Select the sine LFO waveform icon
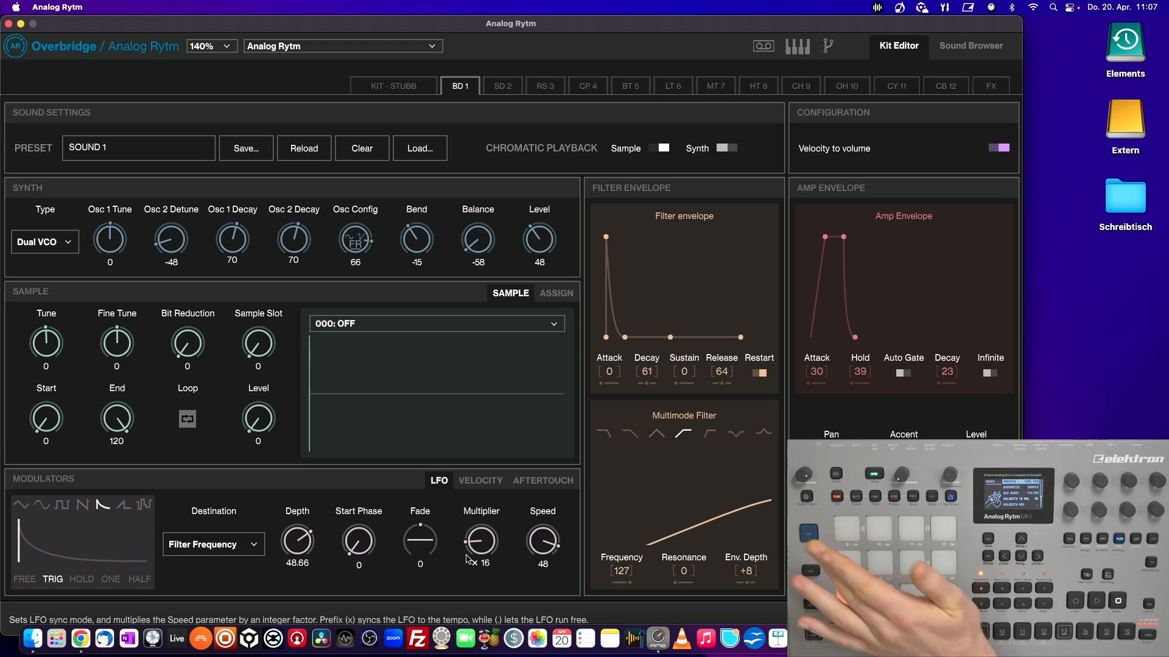This screenshot has height=657, width=1169. 41,504
